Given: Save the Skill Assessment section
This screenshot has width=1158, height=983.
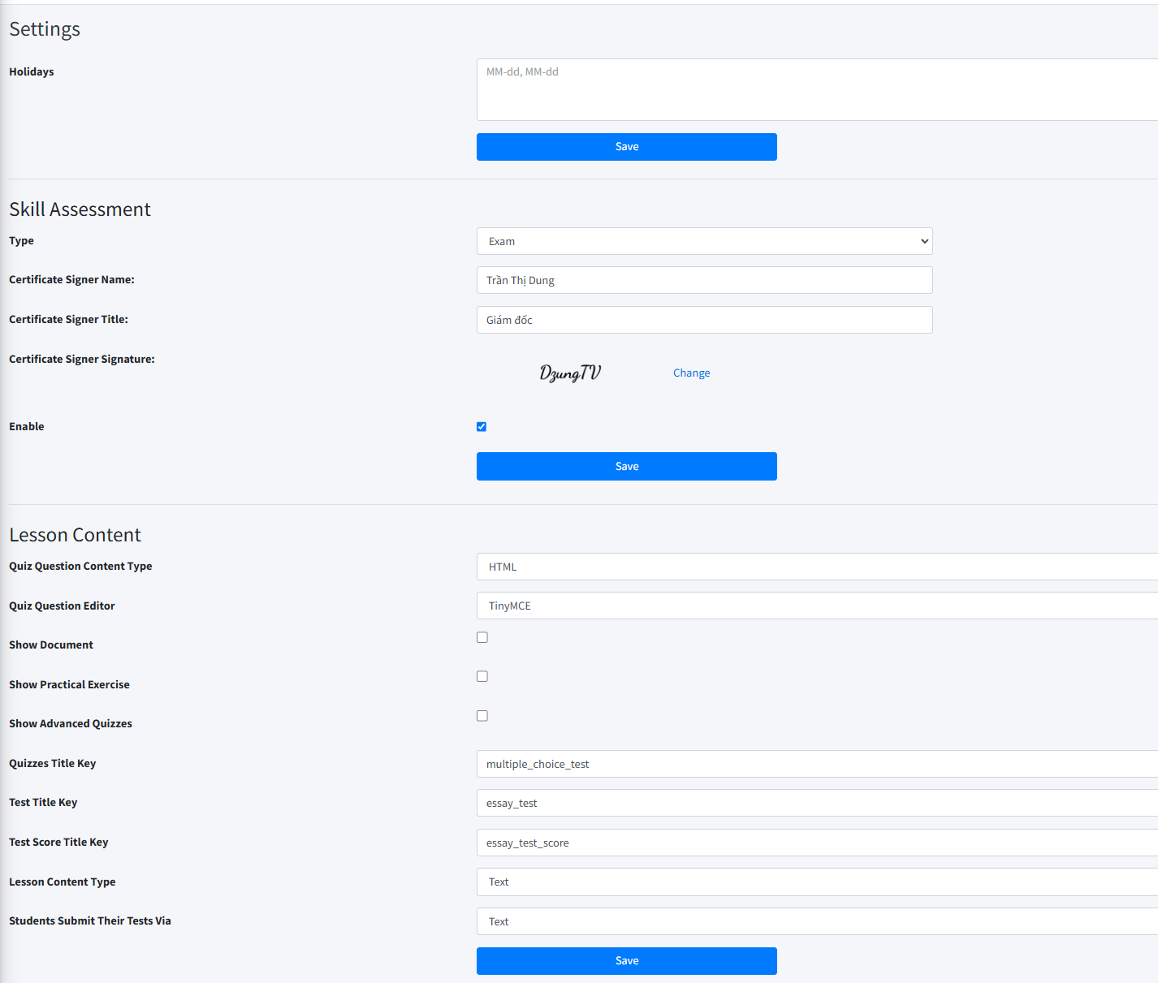Looking at the screenshot, I should click(627, 467).
